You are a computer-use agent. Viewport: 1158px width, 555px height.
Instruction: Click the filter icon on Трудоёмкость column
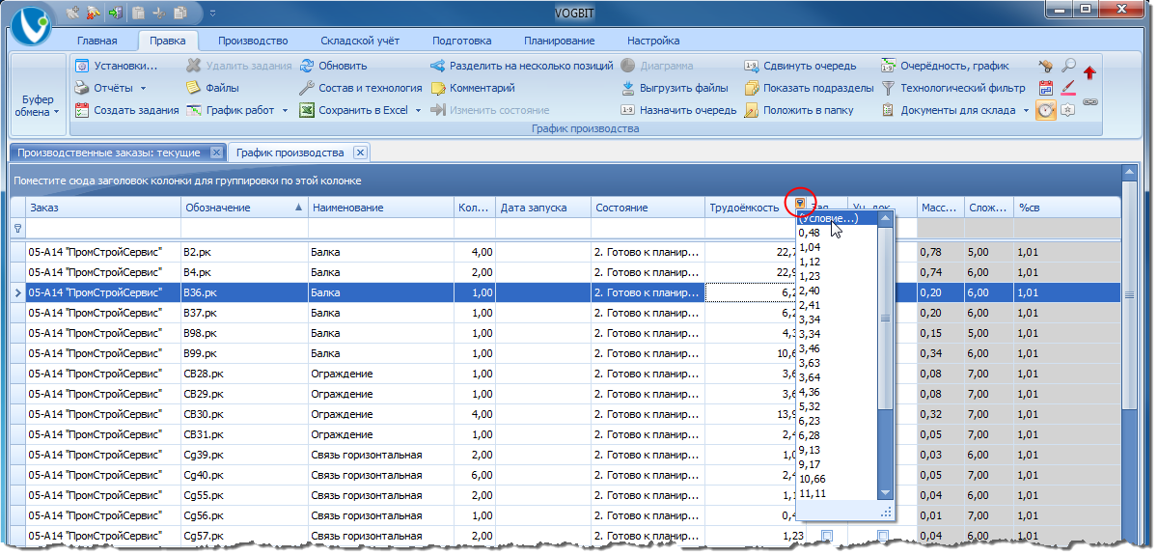tap(800, 205)
